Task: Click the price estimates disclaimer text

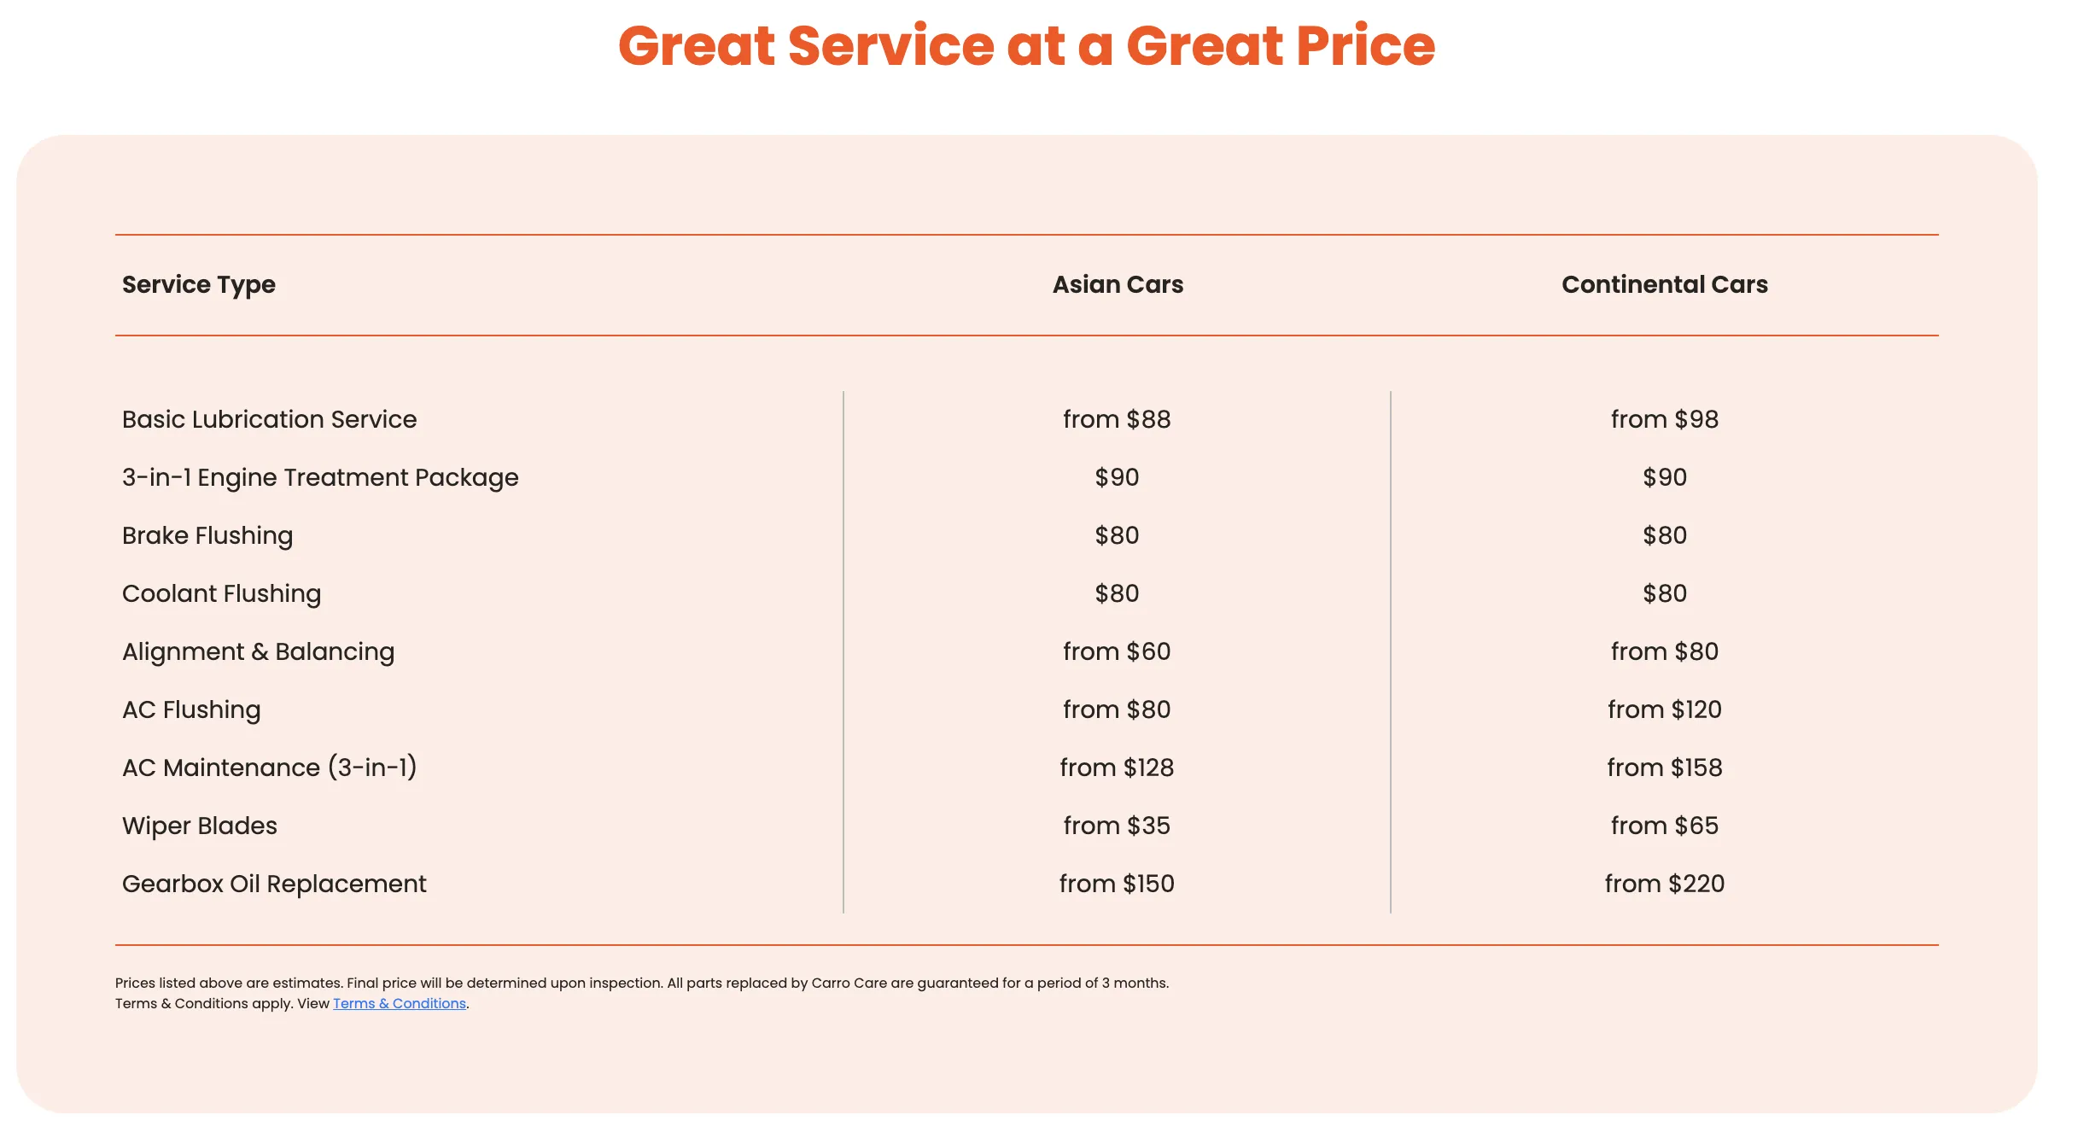Action: [641, 983]
